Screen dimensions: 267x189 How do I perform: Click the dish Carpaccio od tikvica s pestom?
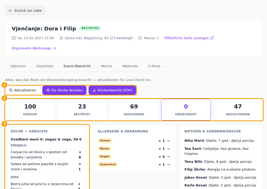39,155
